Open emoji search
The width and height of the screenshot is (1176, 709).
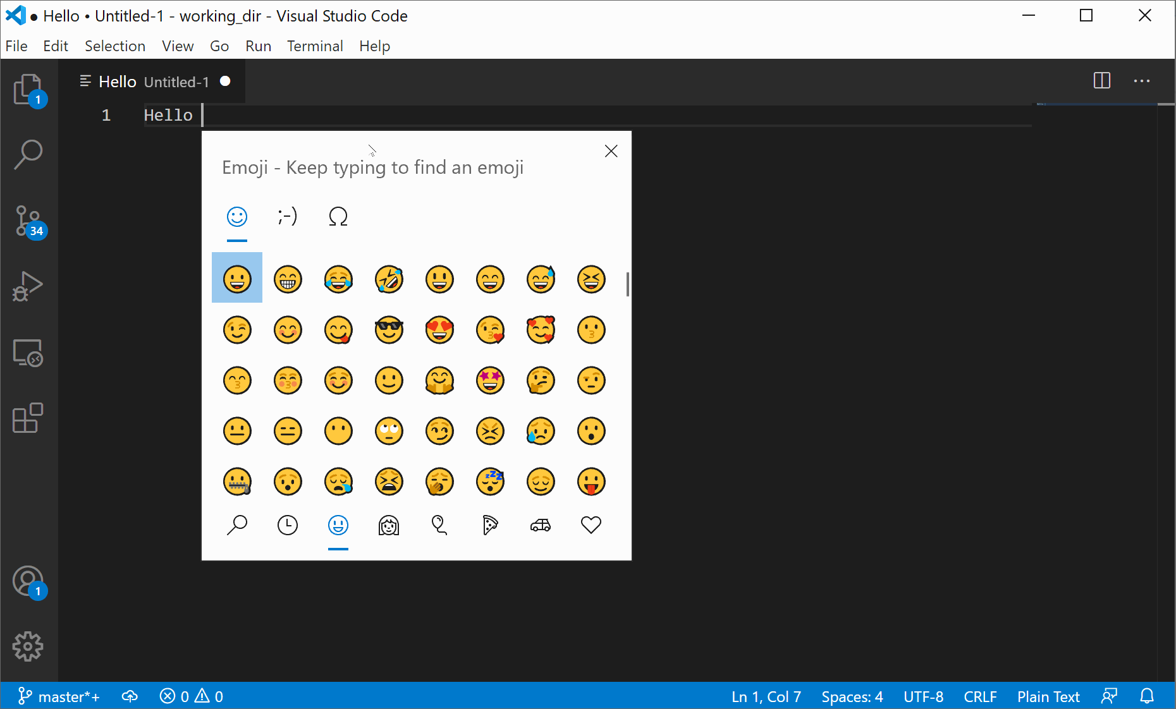point(237,525)
